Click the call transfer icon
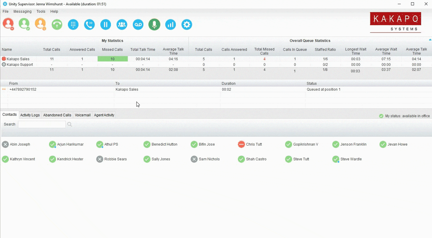The image size is (432, 238). [89, 25]
